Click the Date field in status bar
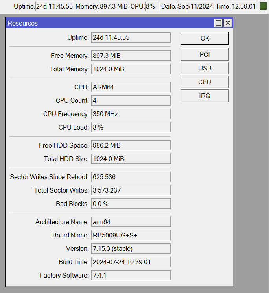This screenshot has height=293, width=269. [195, 6]
